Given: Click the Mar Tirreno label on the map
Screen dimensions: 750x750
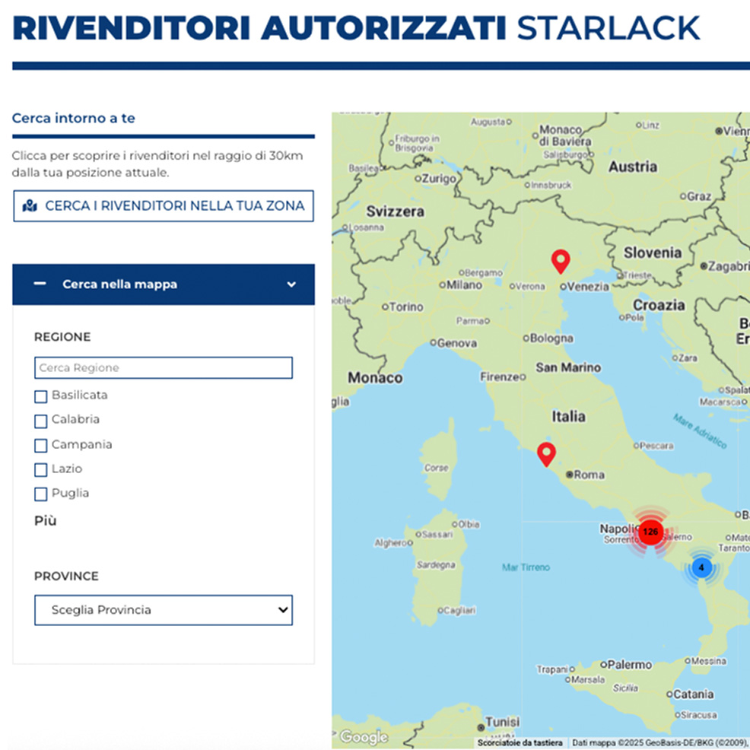Looking at the screenshot, I should (x=526, y=567).
